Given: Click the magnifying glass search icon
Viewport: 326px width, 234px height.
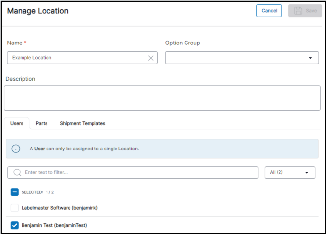Looking at the screenshot, I should (17, 172).
